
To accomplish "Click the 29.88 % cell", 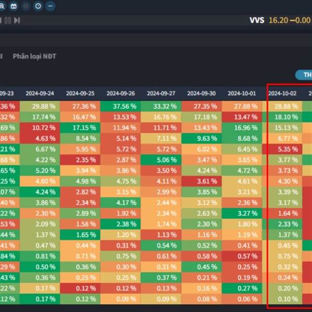I will [x=40, y=106].
